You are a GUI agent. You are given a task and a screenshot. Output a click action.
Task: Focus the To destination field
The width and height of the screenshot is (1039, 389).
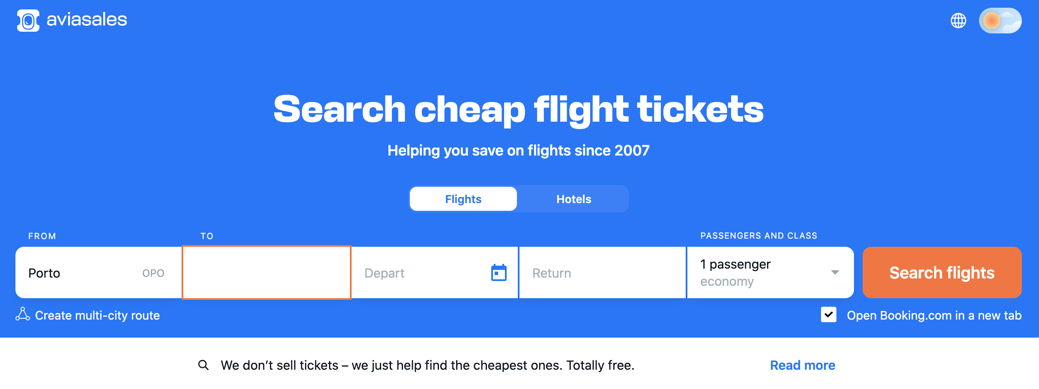(x=266, y=272)
